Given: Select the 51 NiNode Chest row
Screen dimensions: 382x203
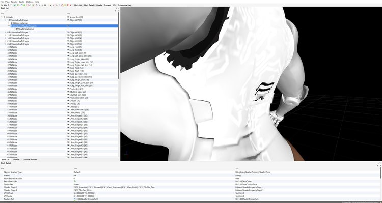Looking at the screenshot, I should tap(59, 107).
